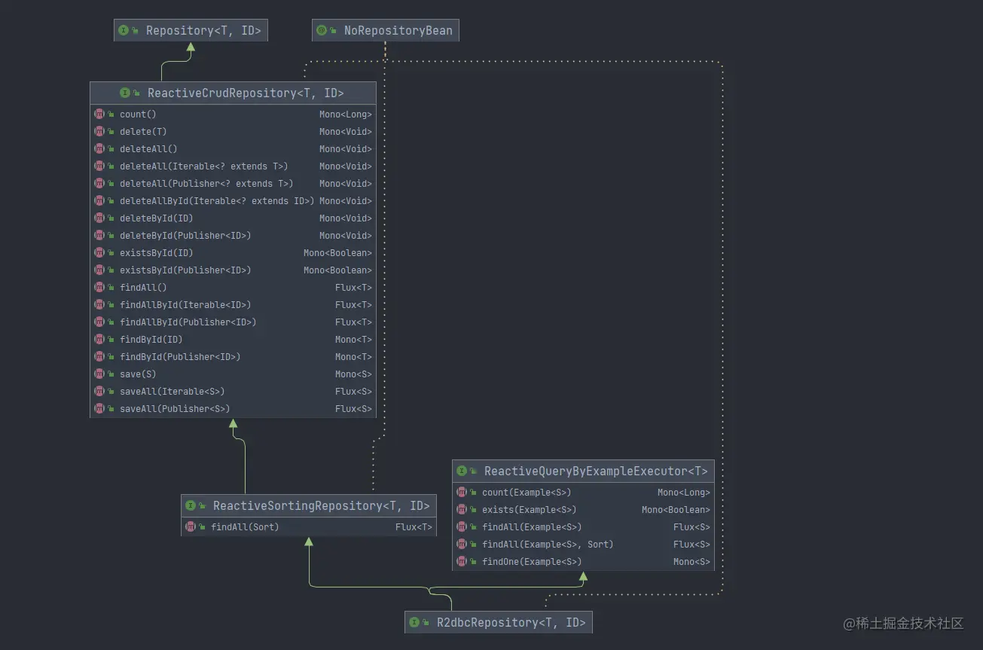This screenshot has width=983, height=650.
Task: Click method icon beside exists(Example<S>)
Action: [x=462, y=510]
